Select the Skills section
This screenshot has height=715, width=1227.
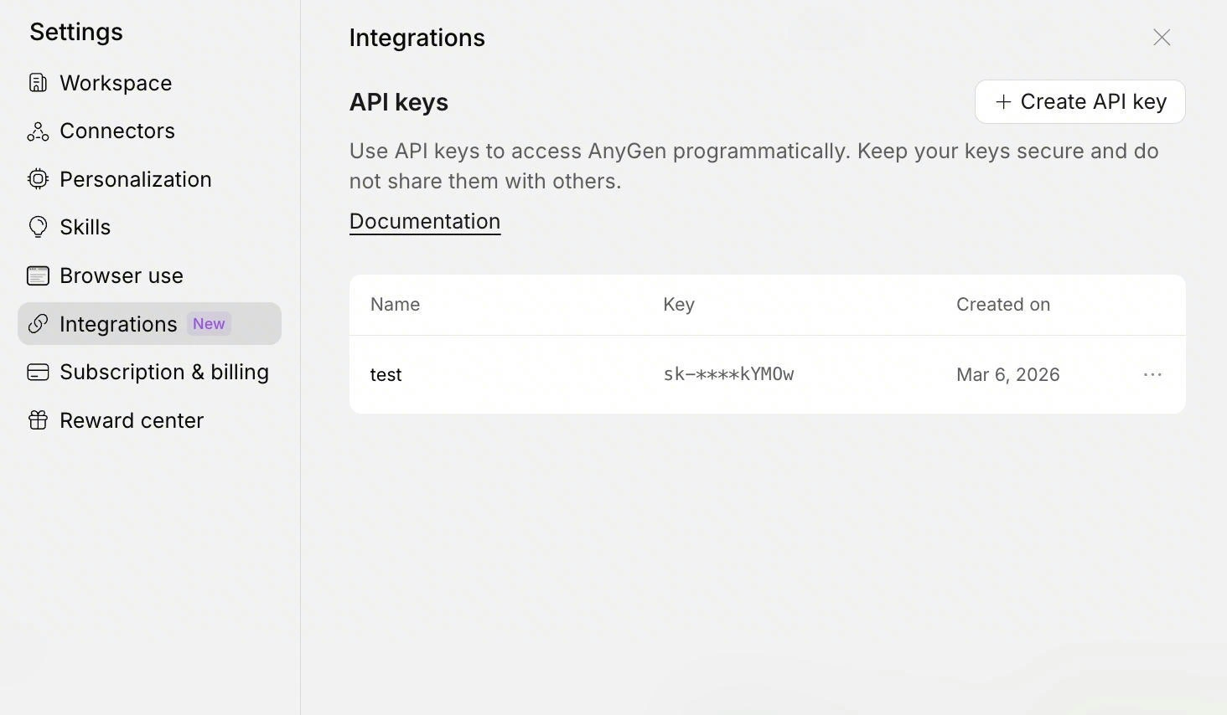coord(149,227)
